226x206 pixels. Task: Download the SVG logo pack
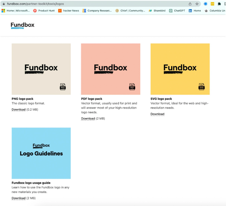coord(157,114)
